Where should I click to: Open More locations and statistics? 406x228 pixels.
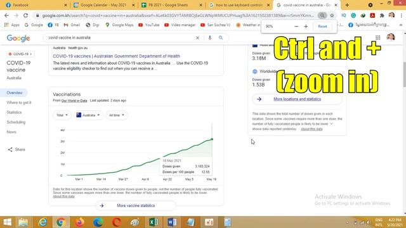(297, 99)
